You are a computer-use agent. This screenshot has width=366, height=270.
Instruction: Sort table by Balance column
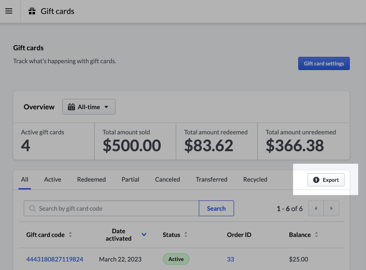tap(316, 235)
